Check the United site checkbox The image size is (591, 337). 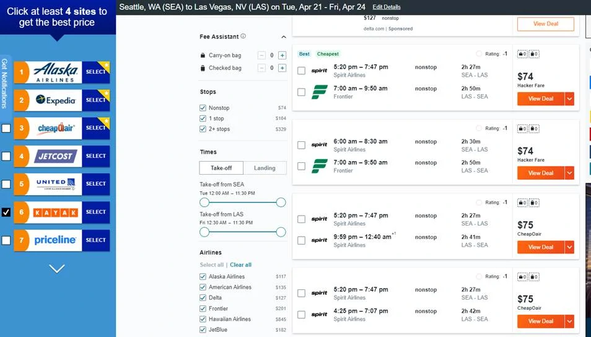coord(6,185)
